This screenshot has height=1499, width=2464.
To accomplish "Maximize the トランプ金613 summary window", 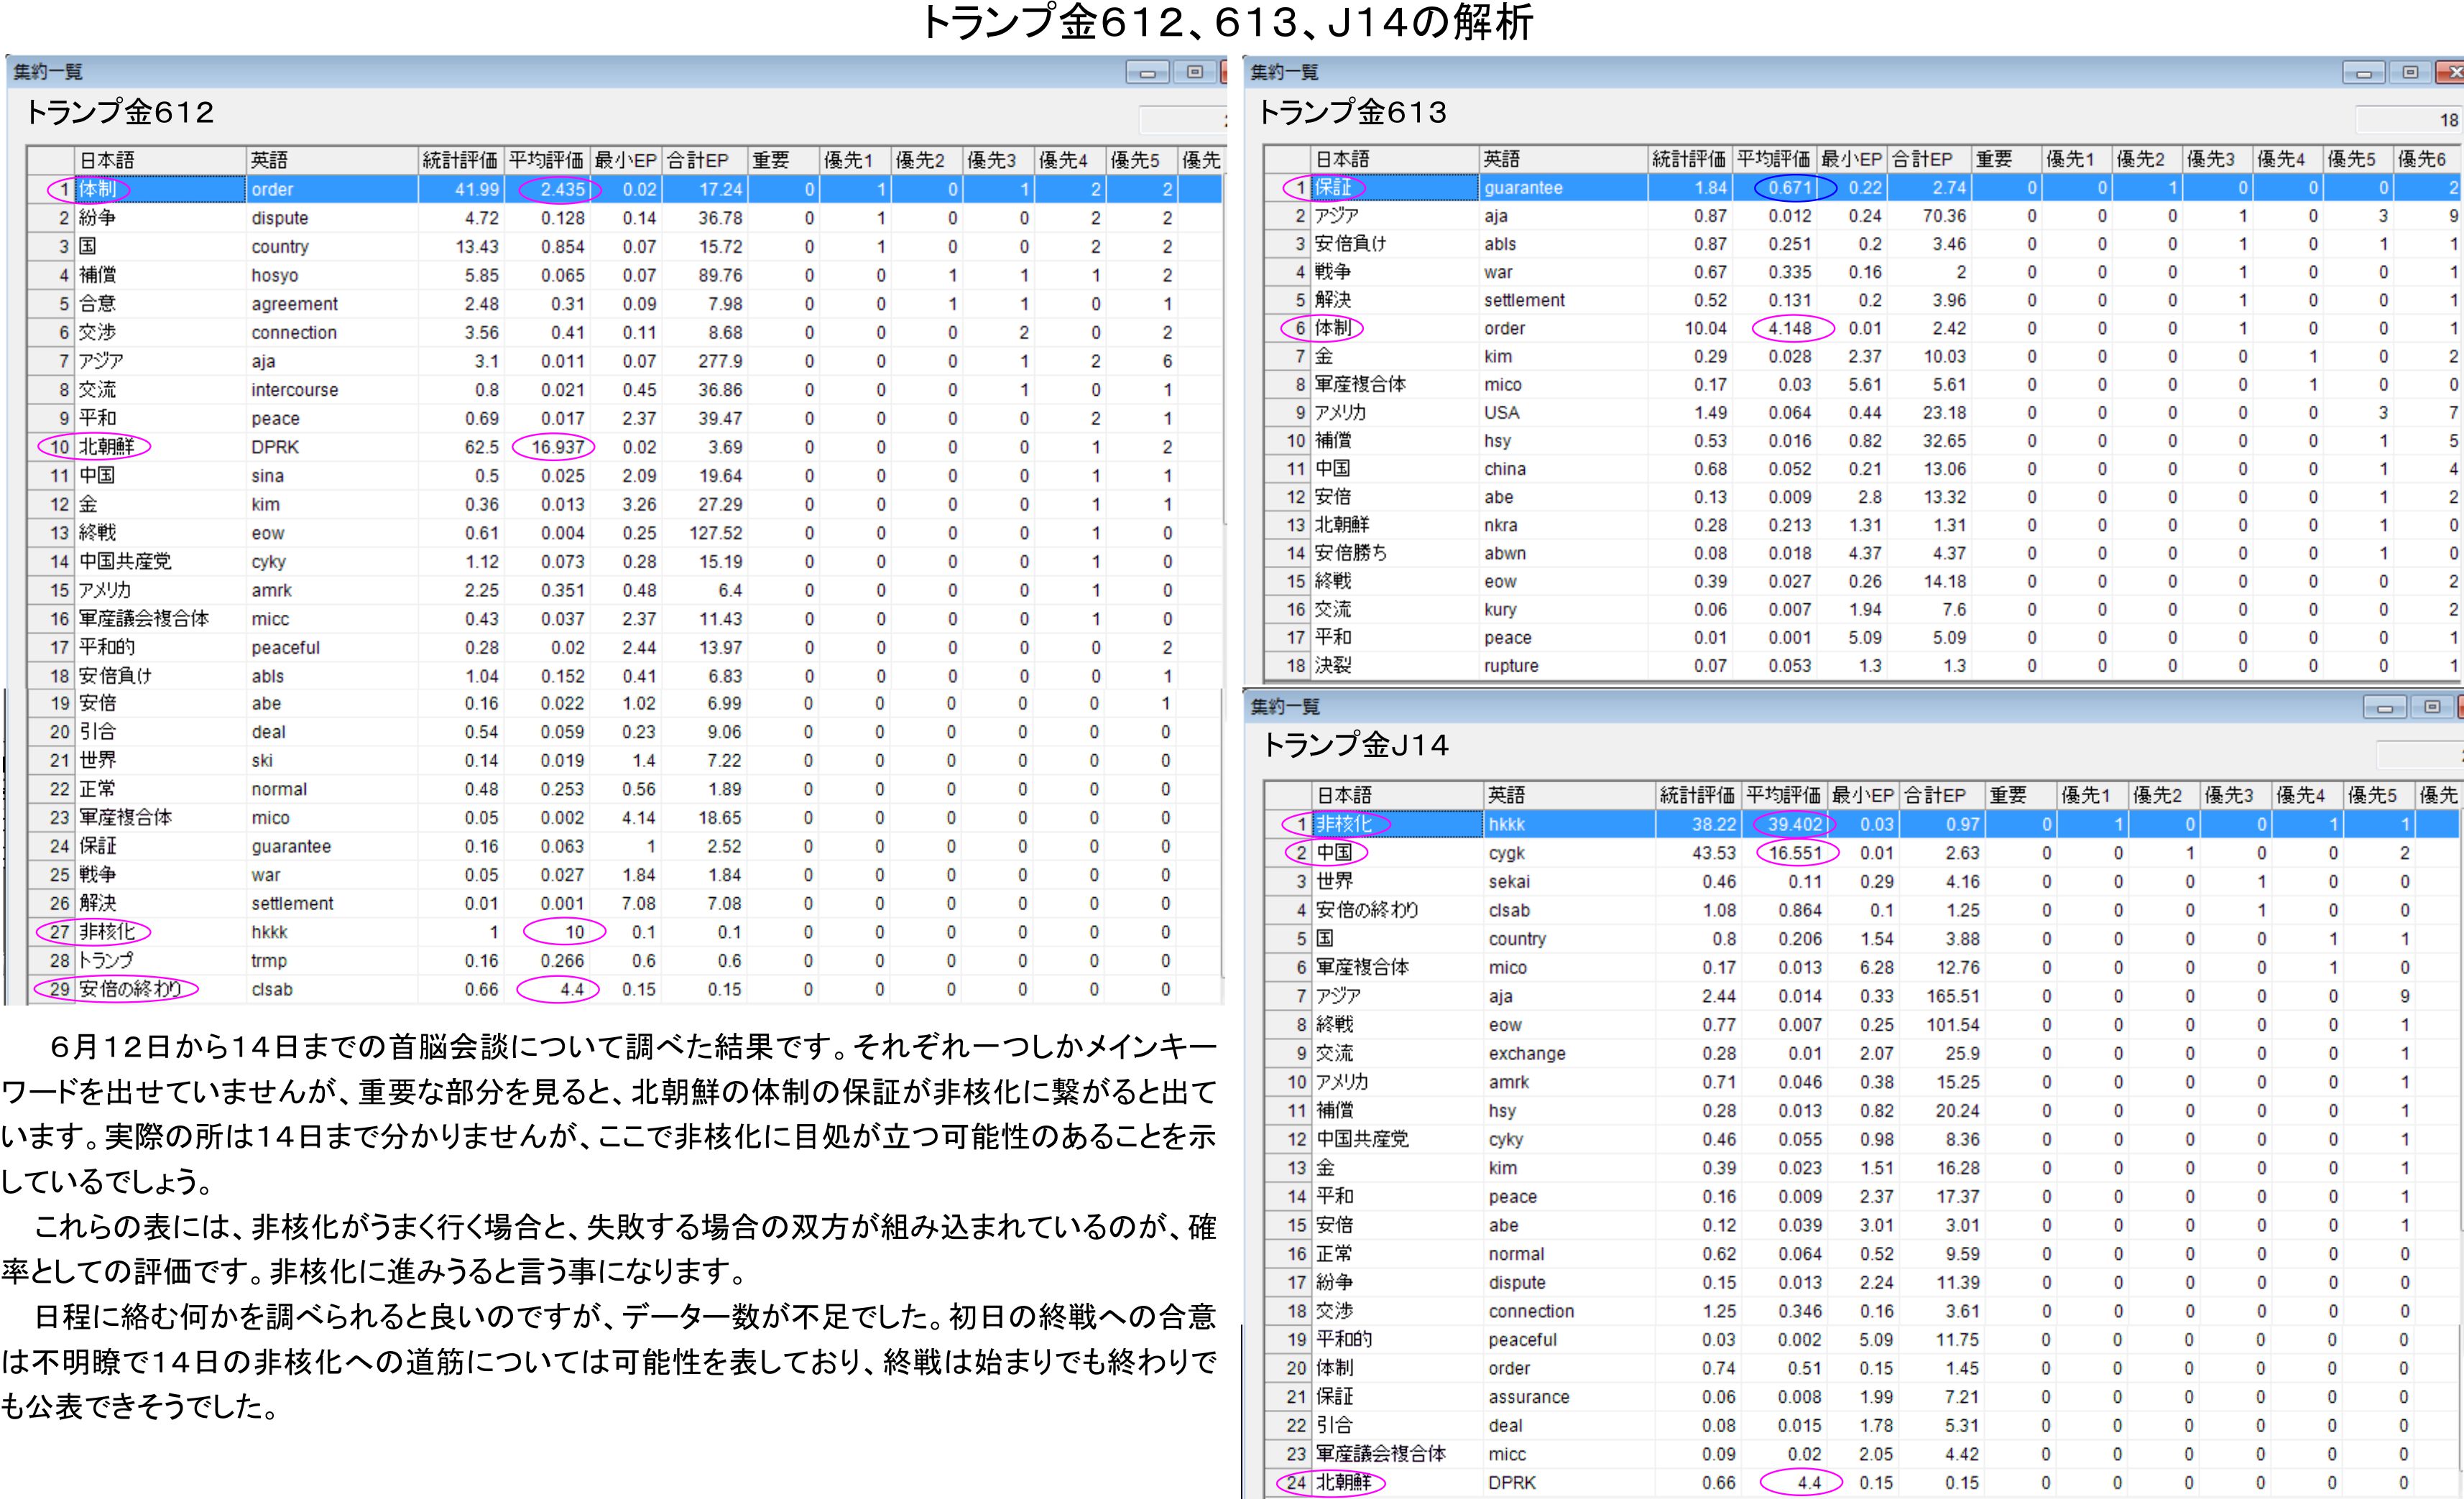I will point(2410,73).
